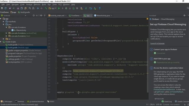
Task: Click the Attach debugger to process icon
Action: pyautogui.click(x=74, y=8)
